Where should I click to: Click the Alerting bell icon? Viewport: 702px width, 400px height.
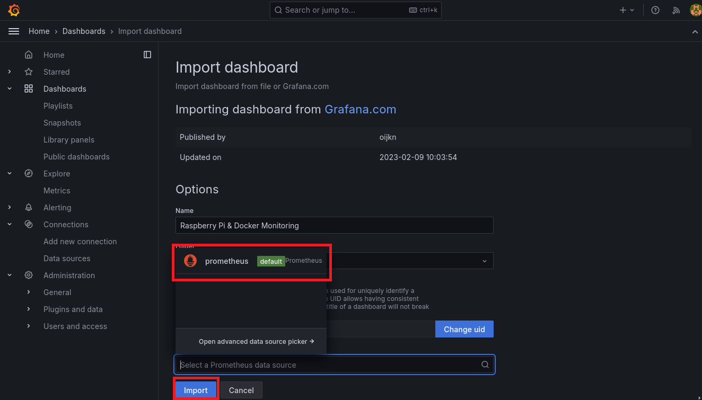(x=29, y=208)
